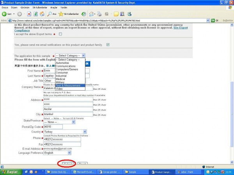Open Favorites (Sık Kullanılanlar) star button
The image size is (234, 175).
(66, 14)
